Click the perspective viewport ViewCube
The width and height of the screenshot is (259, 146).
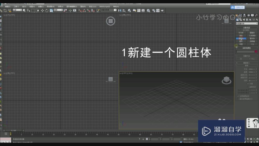[x=226, y=80]
